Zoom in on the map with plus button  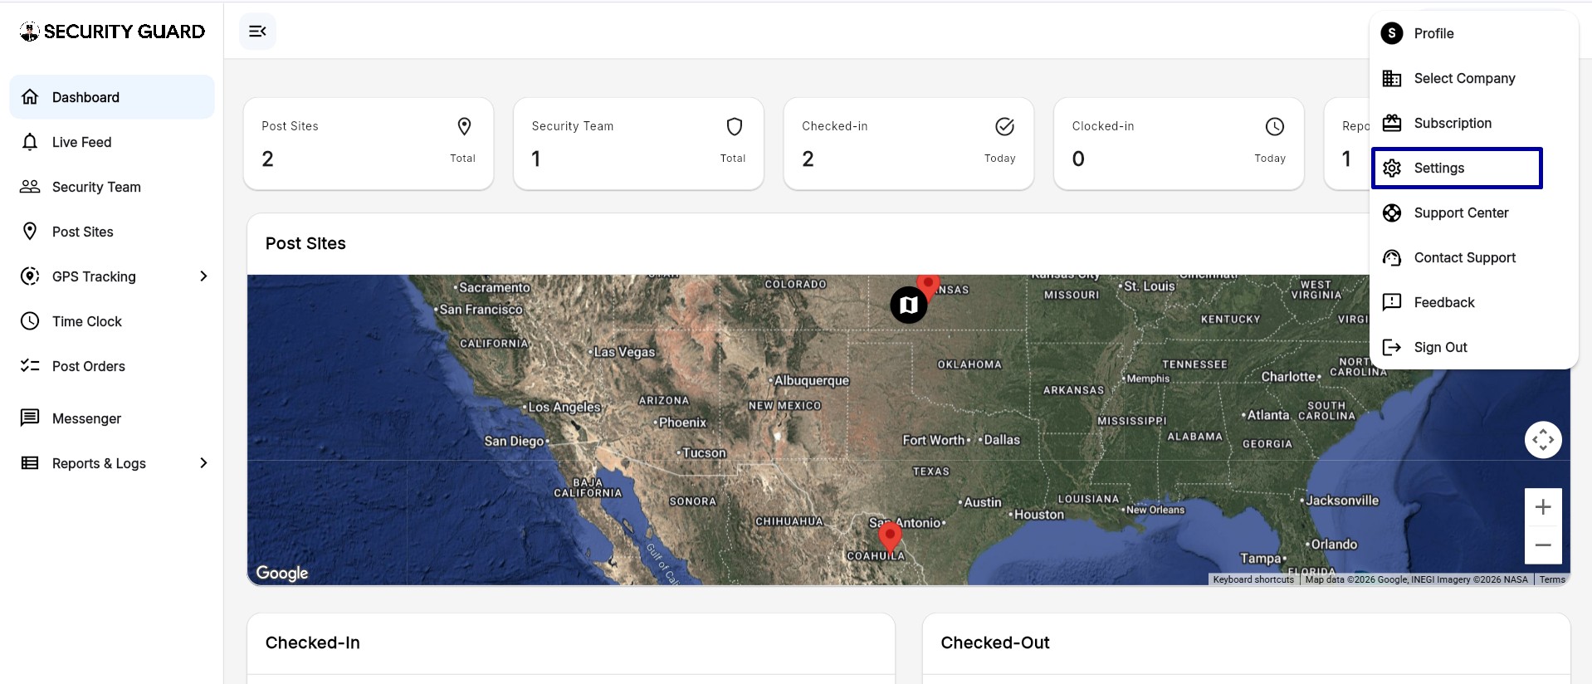[x=1543, y=507]
